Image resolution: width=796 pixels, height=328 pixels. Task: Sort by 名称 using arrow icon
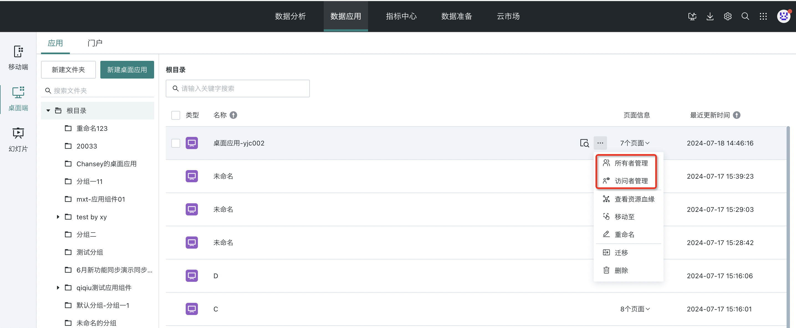pyautogui.click(x=234, y=115)
